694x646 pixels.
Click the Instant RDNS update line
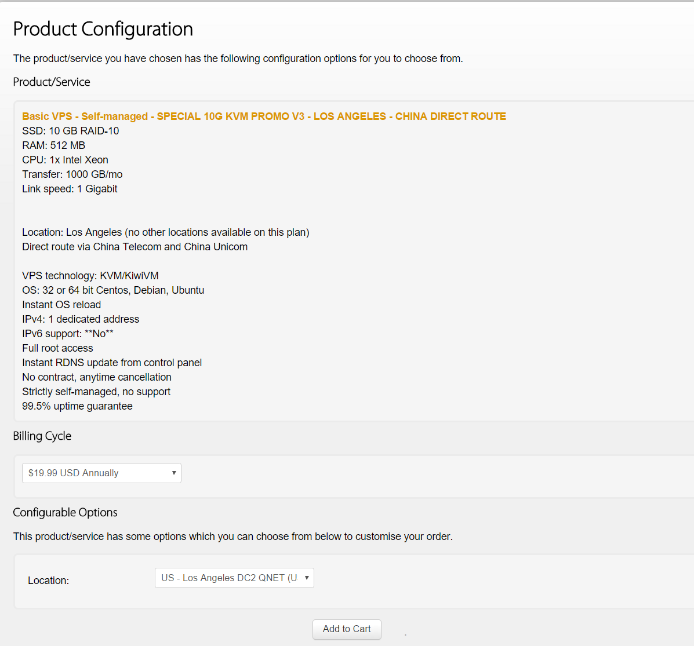click(112, 363)
